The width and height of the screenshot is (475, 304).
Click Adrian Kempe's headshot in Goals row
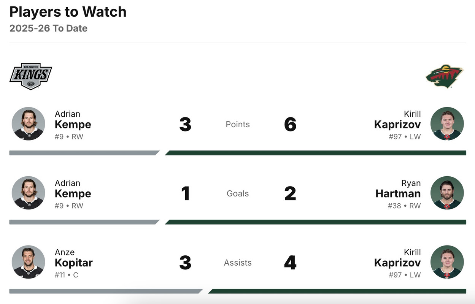click(x=29, y=193)
